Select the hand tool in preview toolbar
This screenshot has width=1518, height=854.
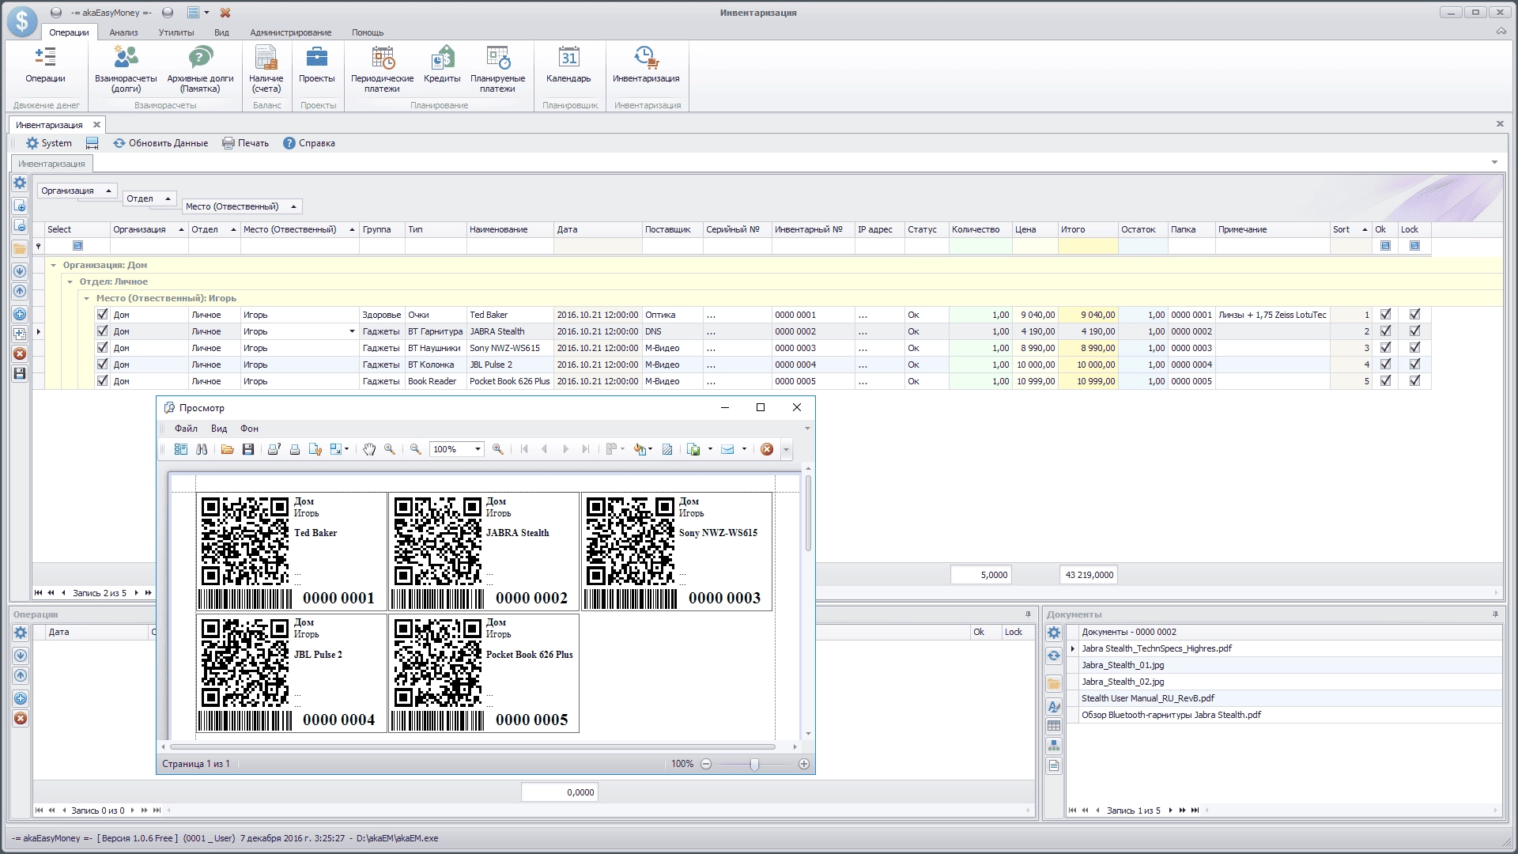(369, 449)
